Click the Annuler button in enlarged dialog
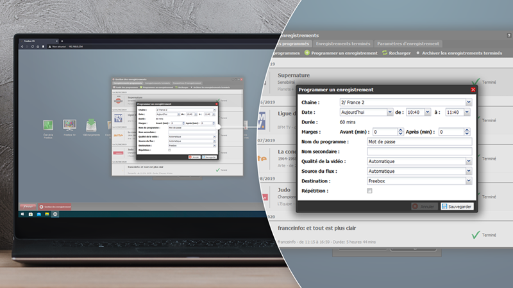Screen dimensions: 513x288 pyautogui.click(x=424, y=206)
